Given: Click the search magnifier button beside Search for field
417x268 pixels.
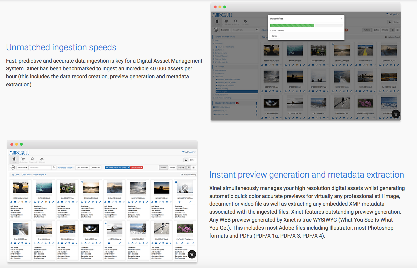Looking at the screenshot, I should point(53,168).
